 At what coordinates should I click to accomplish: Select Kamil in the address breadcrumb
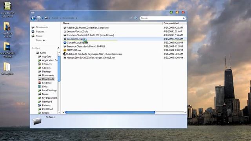55,18
